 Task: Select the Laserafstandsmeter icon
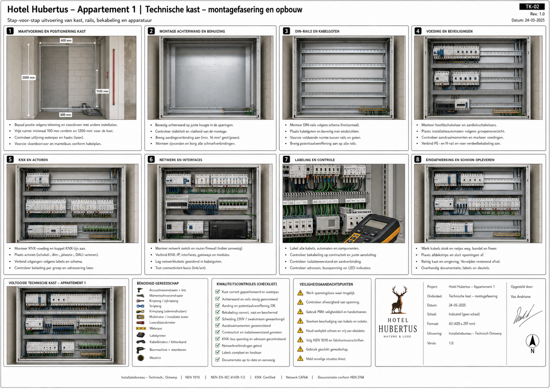click(140, 323)
